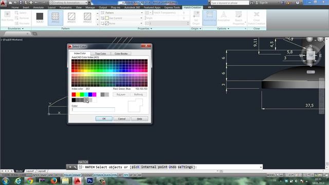Toggle OSNAP in status bar
The image size is (329, 185).
tap(77, 175)
